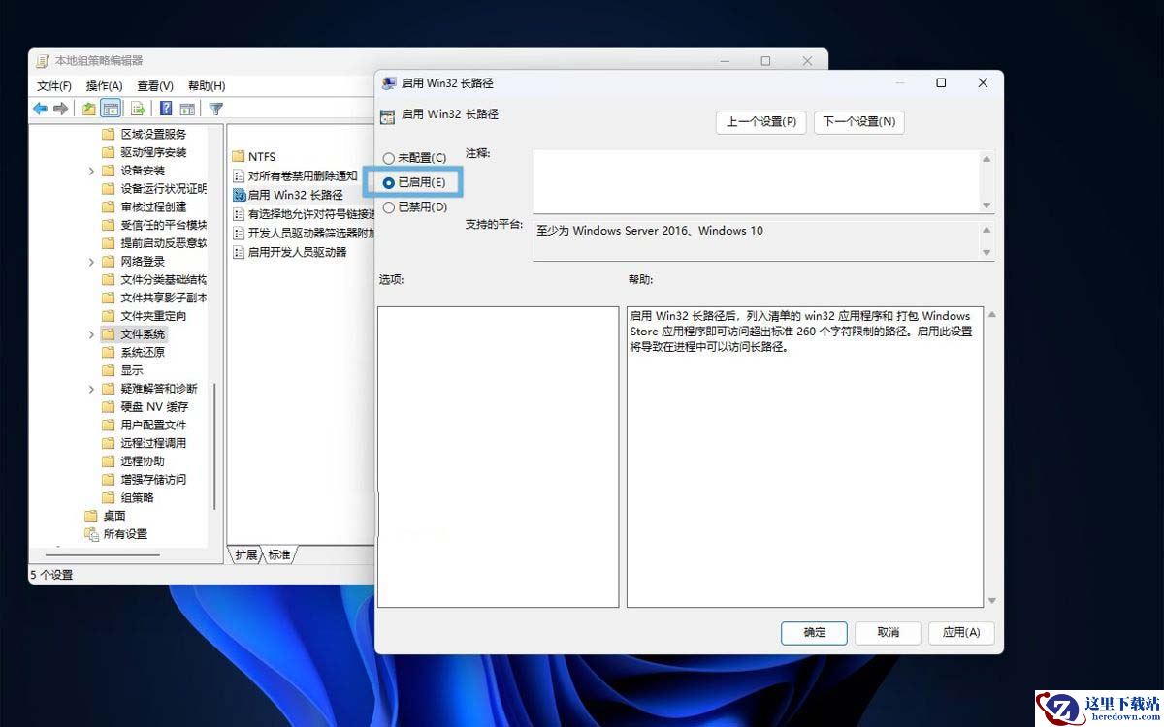1164x727 pixels.
Task: Click the 注释 box scroll down arrow
Action: point(987,205)
